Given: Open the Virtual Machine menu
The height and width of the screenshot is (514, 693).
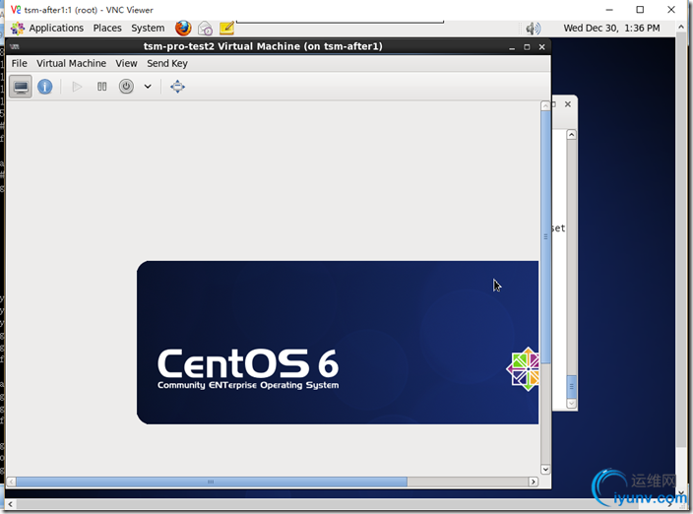Looking at the screenshot, I should [x=71, y=63].
